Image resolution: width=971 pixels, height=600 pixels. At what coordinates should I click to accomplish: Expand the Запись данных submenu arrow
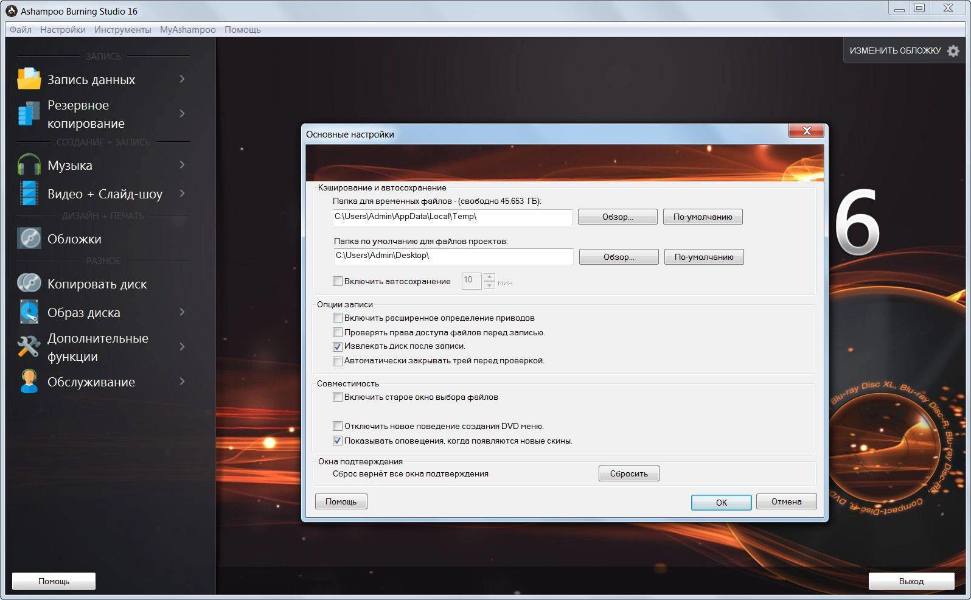[182, 79]
